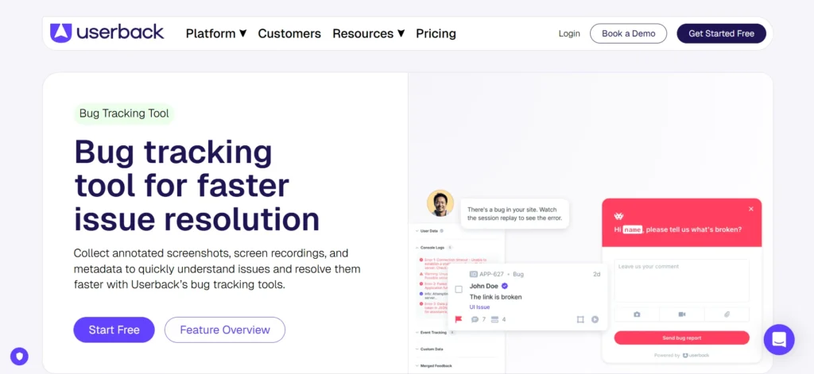The image size is (814, 374).
Task: Click the 'name' placeholder tag in widget
Action: point(632,229)
